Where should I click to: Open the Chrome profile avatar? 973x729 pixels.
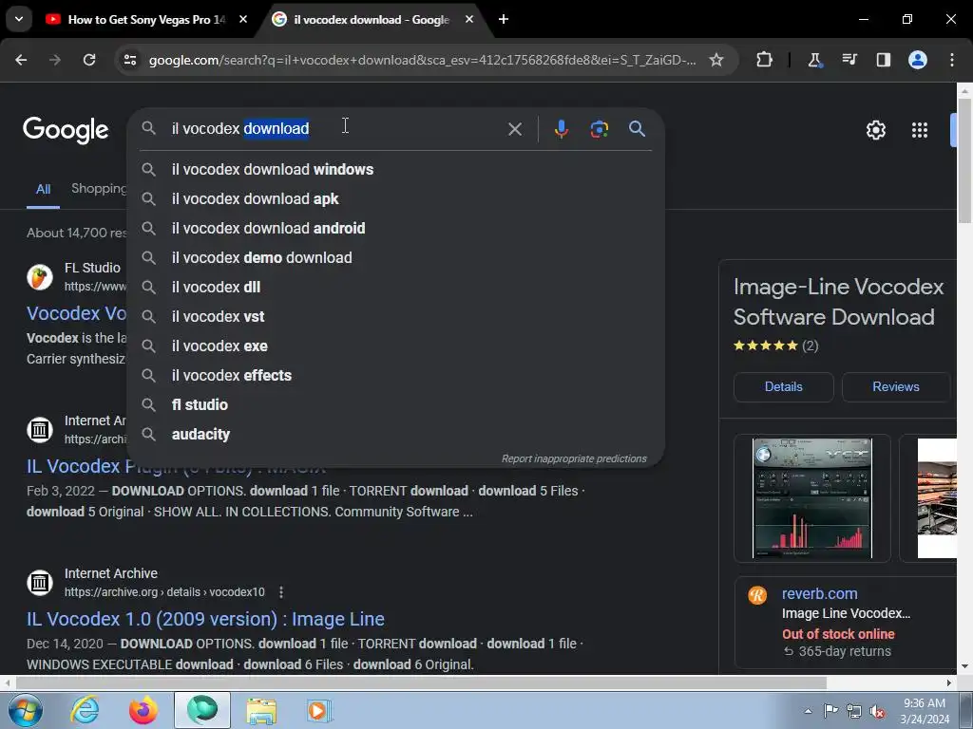(x=918, y=60)
